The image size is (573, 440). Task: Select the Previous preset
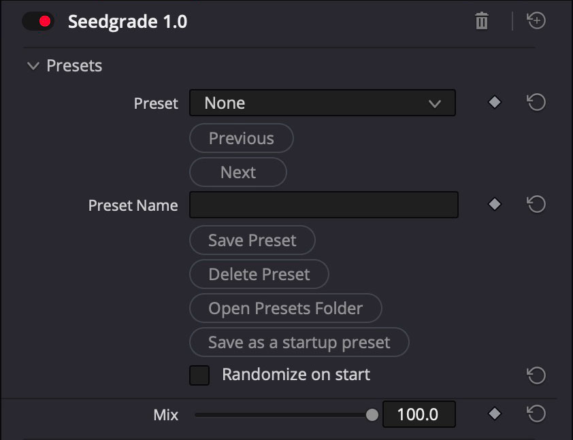click(241, 138)
